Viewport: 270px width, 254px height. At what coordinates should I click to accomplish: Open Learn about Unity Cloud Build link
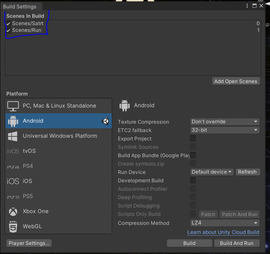click(x=223, y=232)
